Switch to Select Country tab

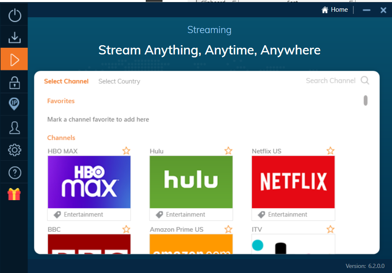119,81
